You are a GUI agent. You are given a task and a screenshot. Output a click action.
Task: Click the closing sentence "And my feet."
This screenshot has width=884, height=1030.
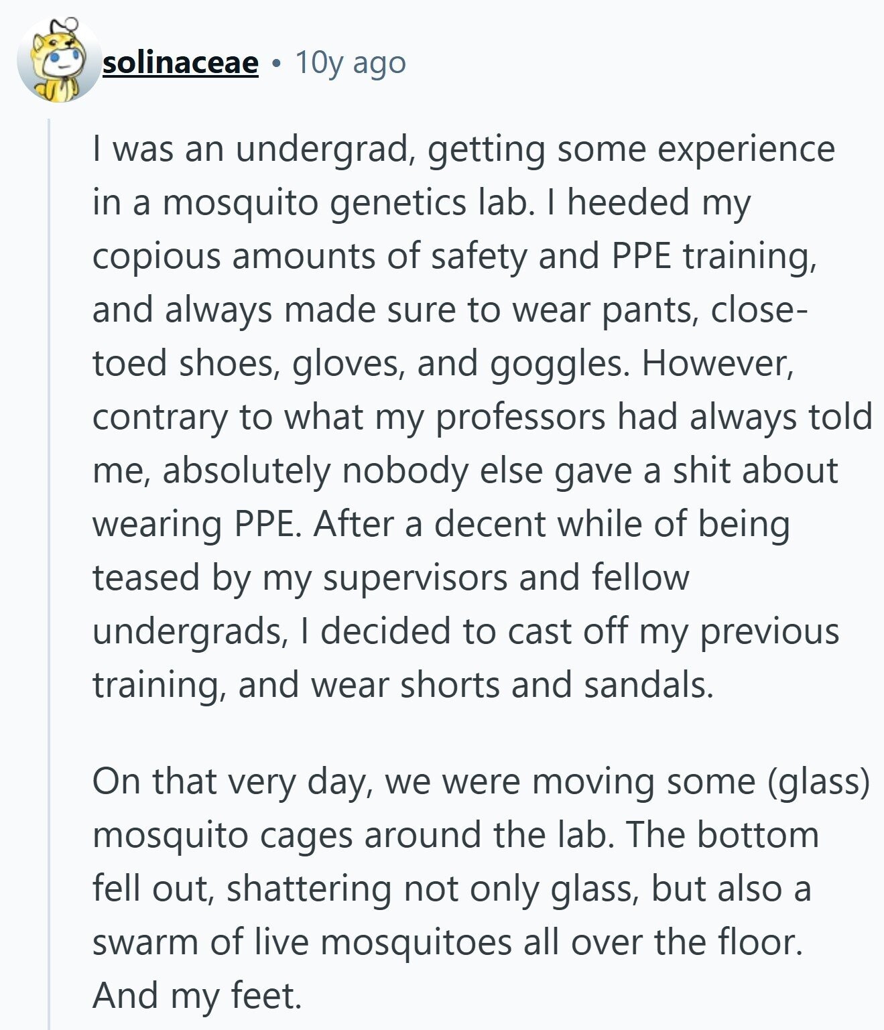[197, 996]
